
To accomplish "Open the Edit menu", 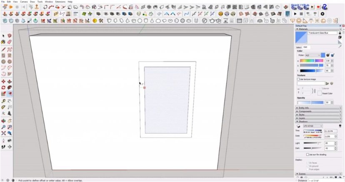I will tap(9, 2).
